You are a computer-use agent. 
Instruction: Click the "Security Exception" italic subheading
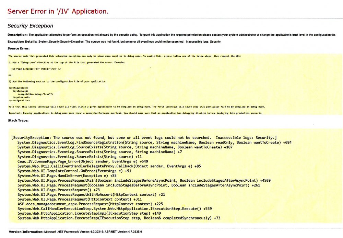[30, 26]
